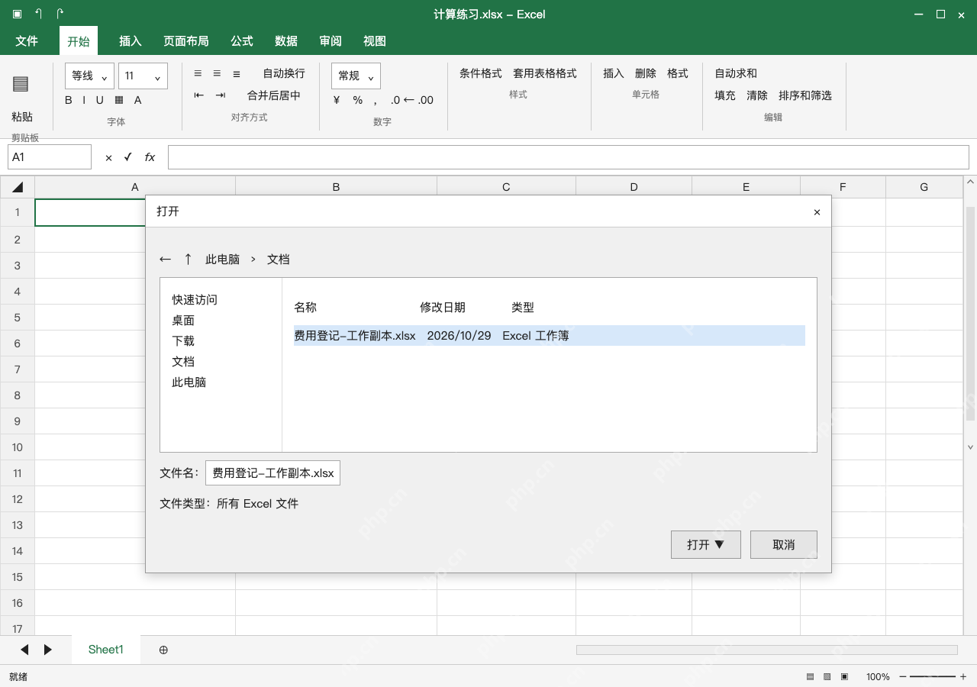The height and width of the screenshot is (687, 977).
Task: Switch to 审阅 ribbon tab
Action: pos(331,41)
